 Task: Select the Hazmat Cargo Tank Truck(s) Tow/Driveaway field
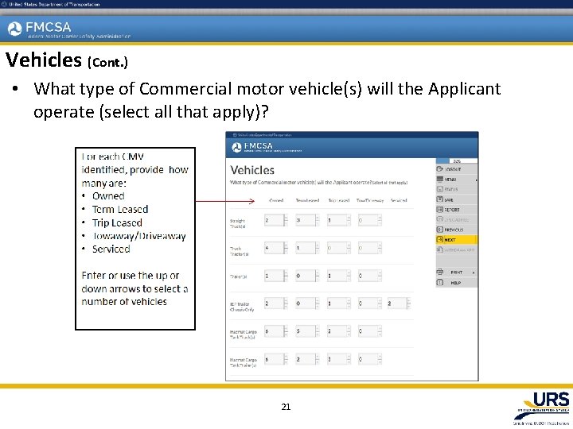[370, 330]
